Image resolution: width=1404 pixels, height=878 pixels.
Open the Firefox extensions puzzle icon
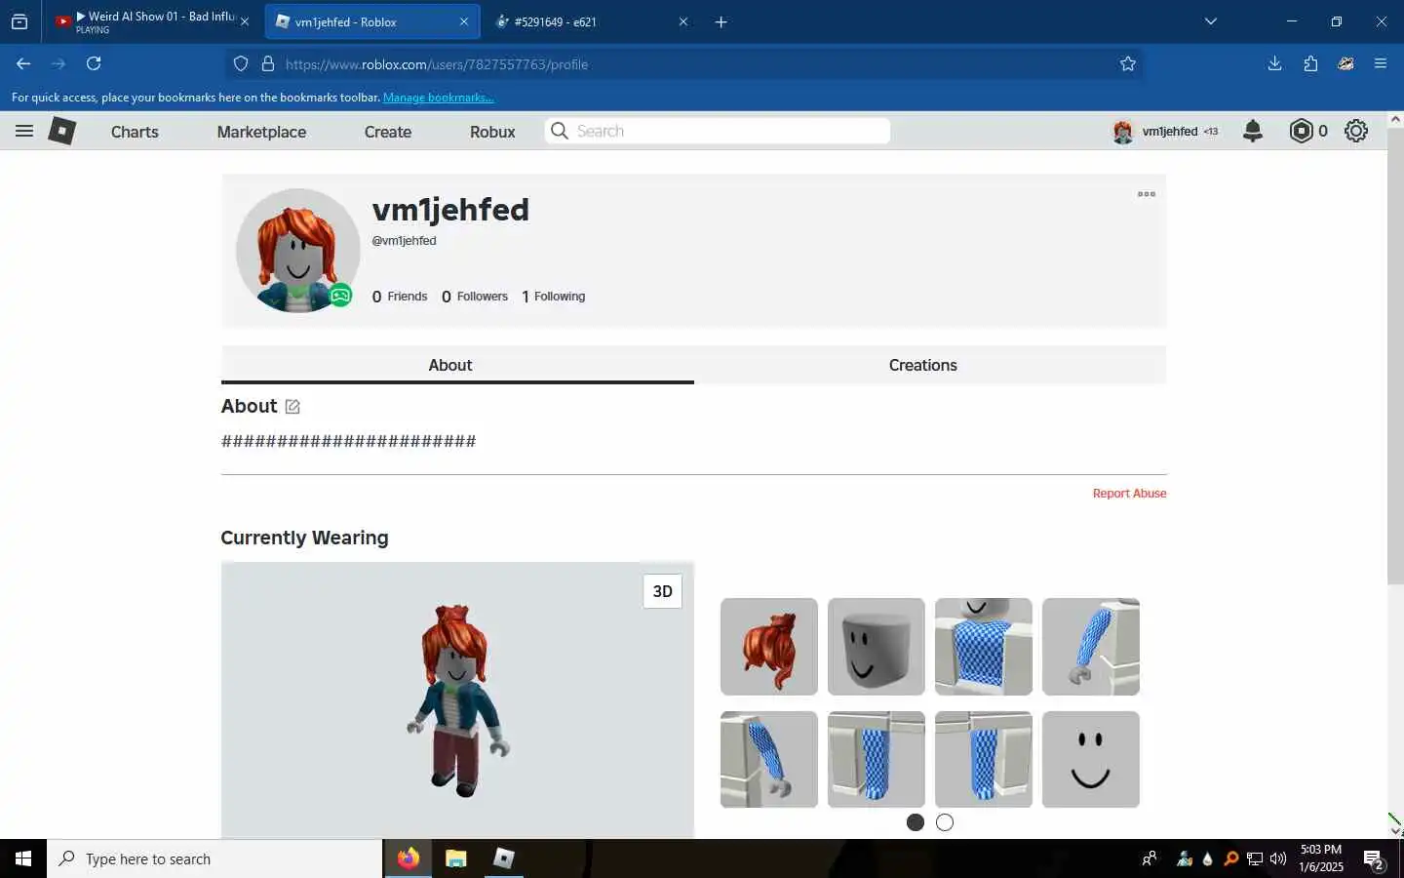point(1310,63)
